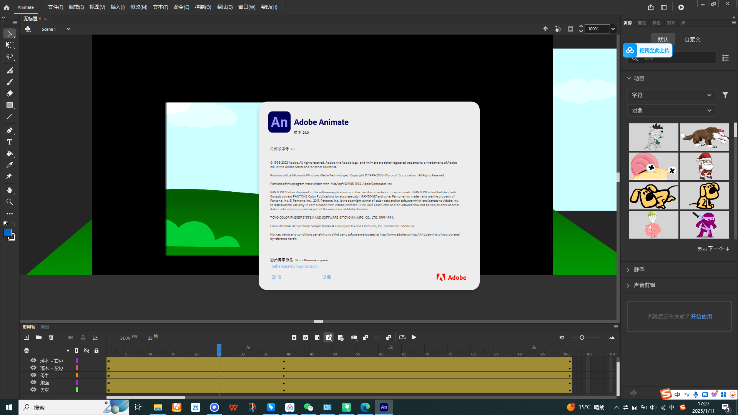Screen dimensions: 738x415
Task: Select the Classic Brush tool
Action: coord(10,82)
